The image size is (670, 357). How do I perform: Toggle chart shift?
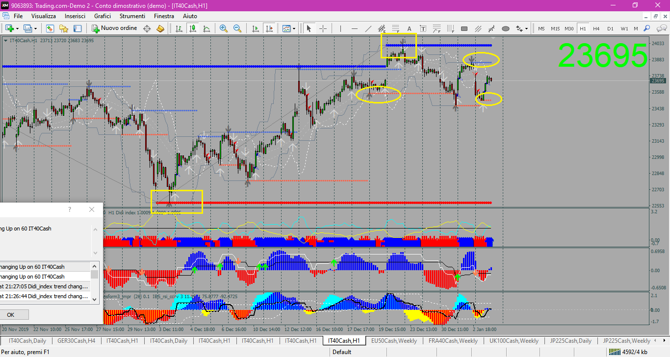(269, 28)
